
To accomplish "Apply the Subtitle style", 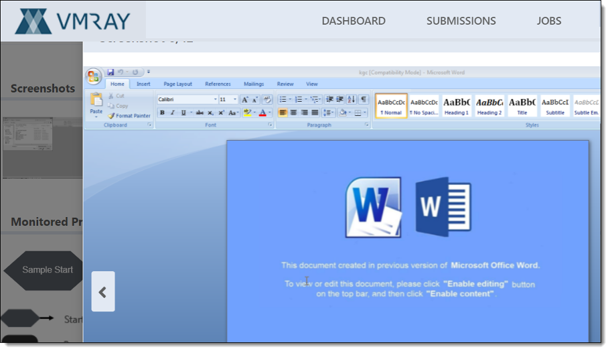I will coord(555,106).
